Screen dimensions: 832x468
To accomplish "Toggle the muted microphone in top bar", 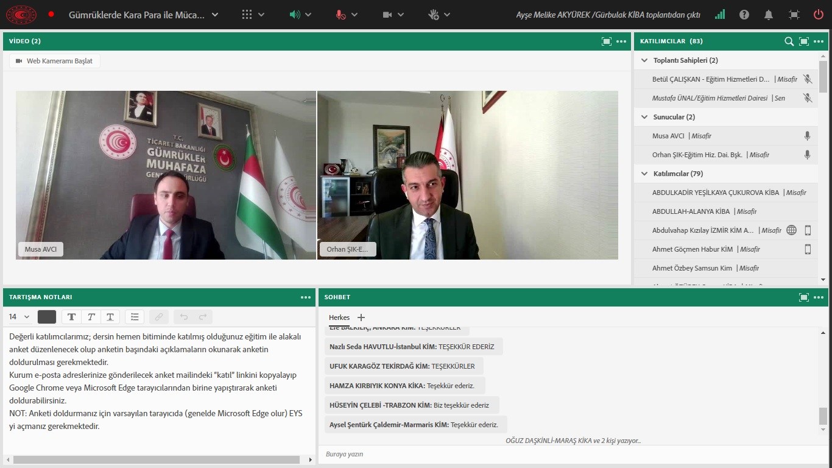I will pyautogui.click(x=340, y=15).
